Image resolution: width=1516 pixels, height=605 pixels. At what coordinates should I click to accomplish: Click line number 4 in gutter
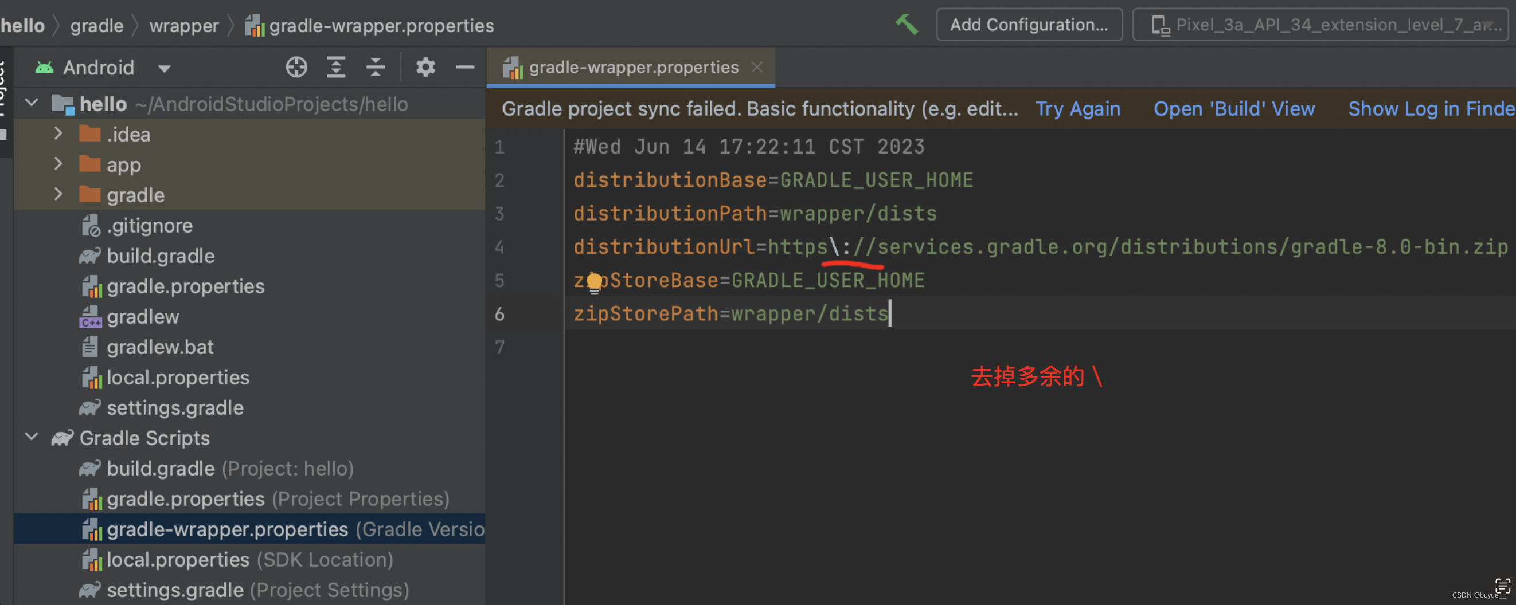click(499, 247)
